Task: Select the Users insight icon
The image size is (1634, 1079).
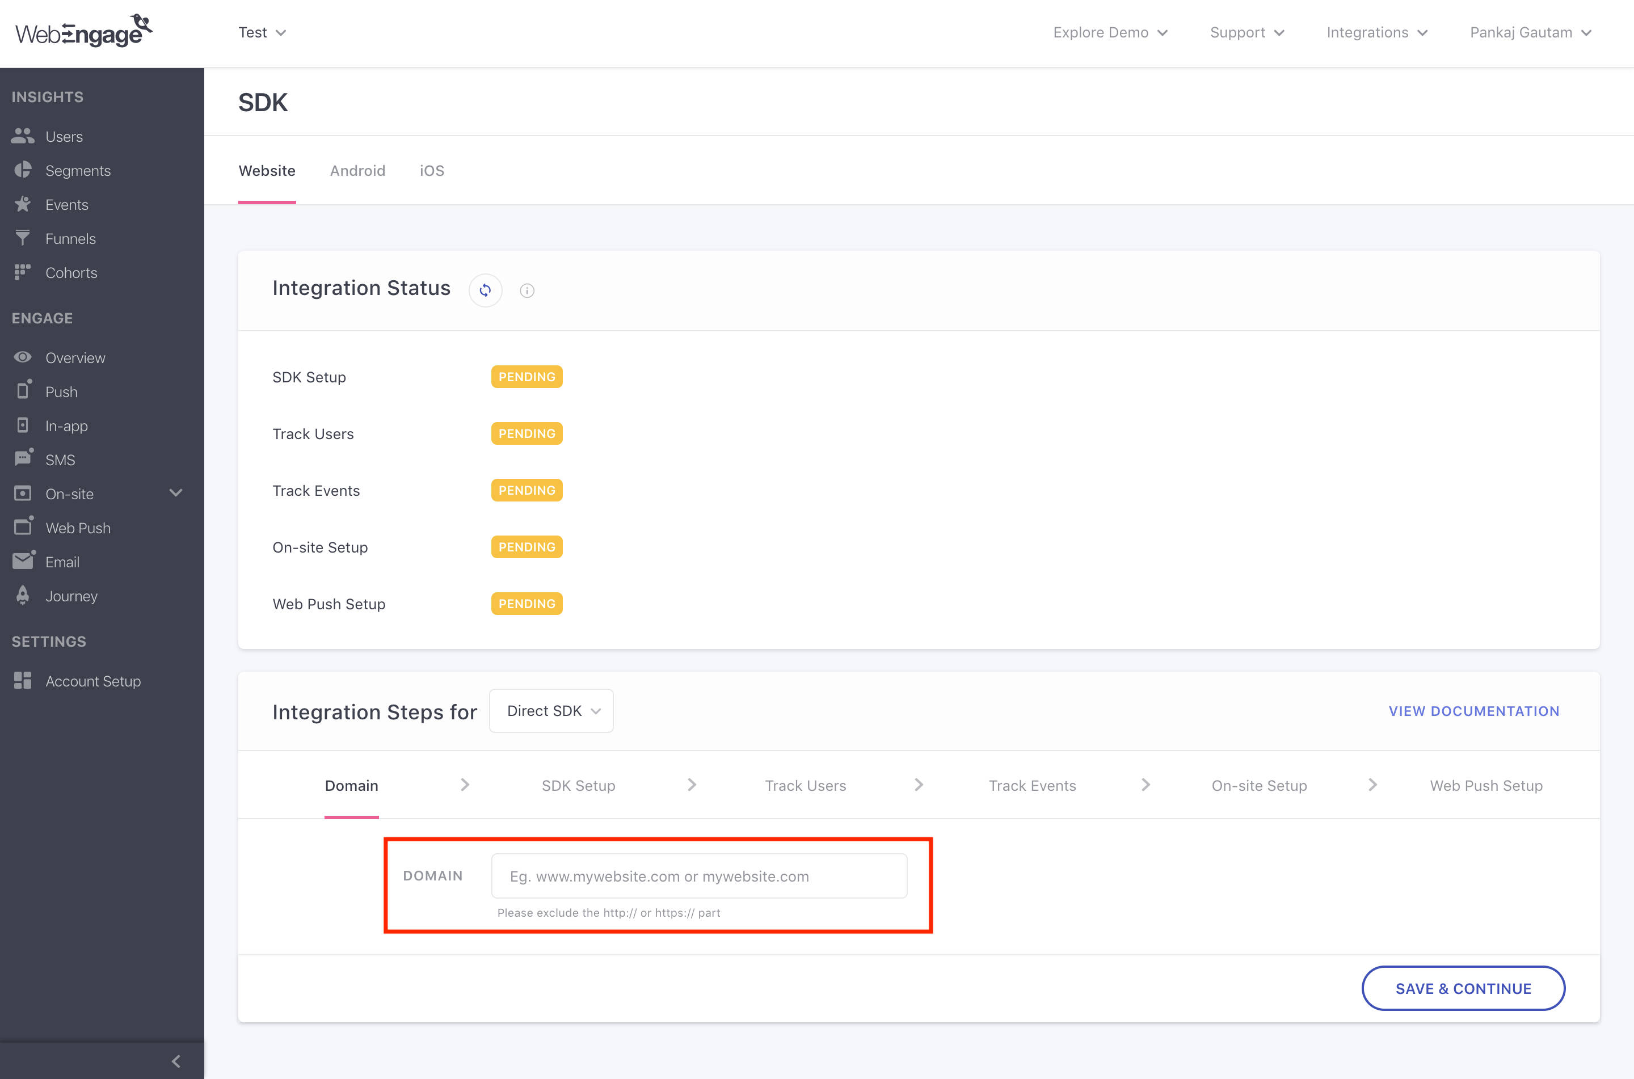Action: click(22, 136)
